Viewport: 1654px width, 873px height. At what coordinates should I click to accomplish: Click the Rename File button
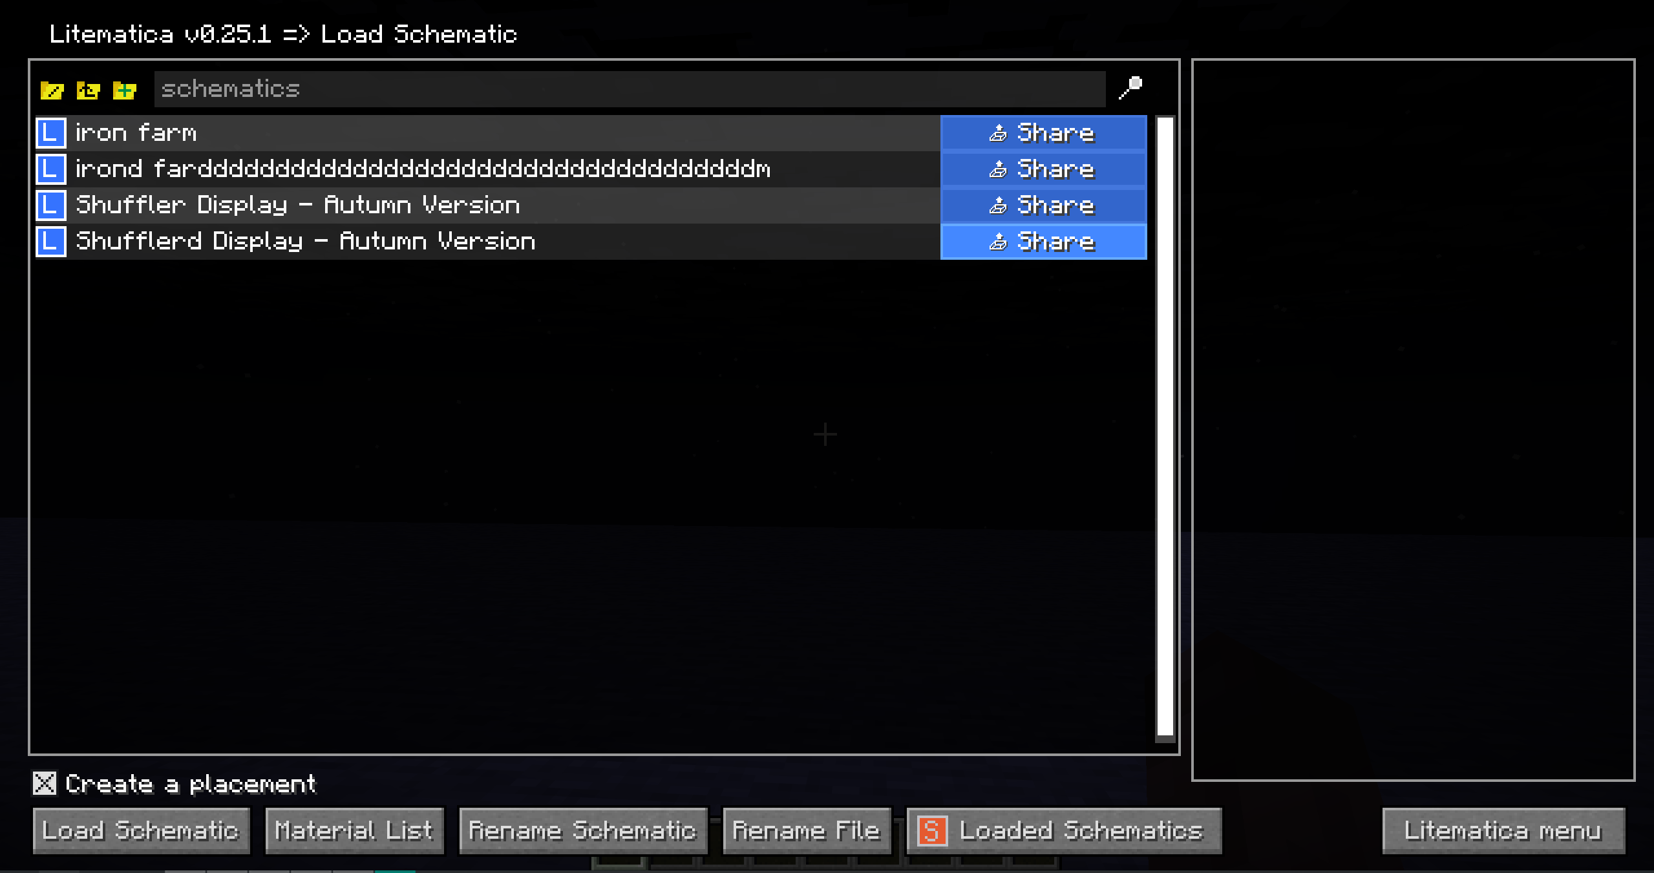(x=807, y=830)
